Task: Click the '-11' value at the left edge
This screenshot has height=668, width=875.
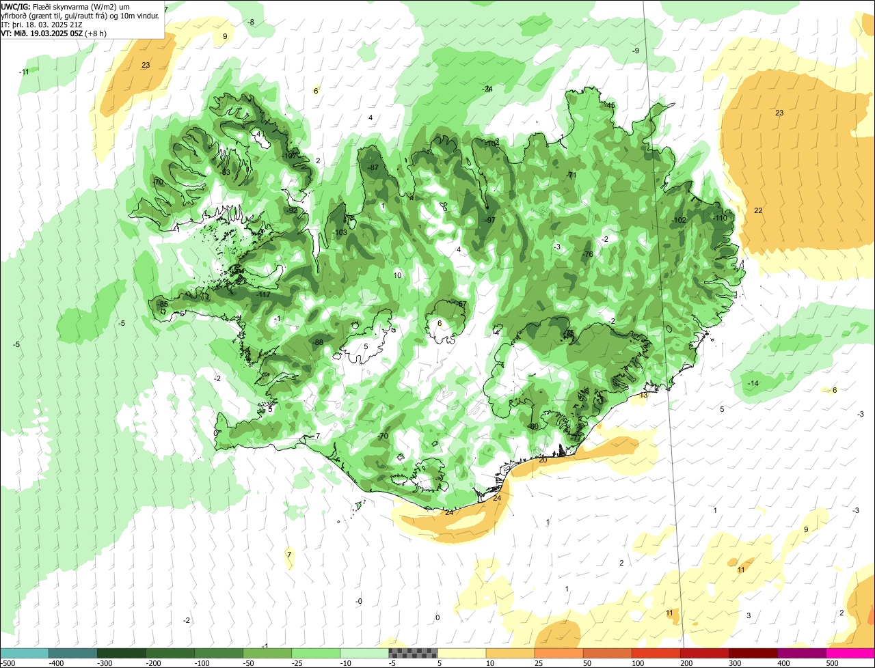Action: pyautogui.click(x=24, y=72)
